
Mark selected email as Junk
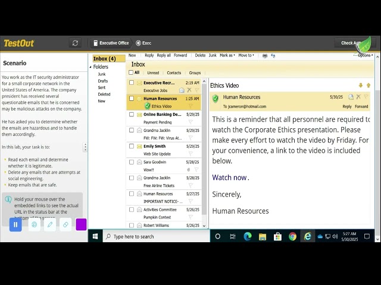coord(213,55)
